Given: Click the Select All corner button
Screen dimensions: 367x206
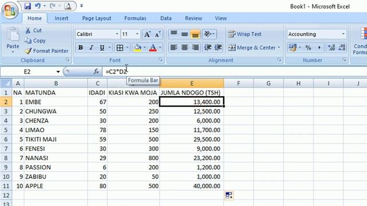Looking at the screenshot, I should (6, 83).
